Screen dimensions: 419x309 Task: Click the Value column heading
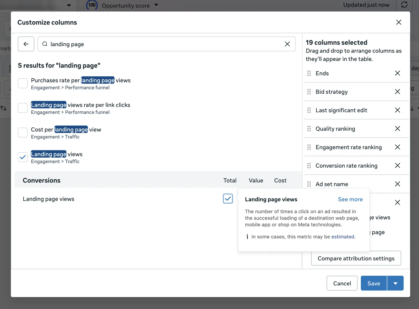click(x=256, y=180)
